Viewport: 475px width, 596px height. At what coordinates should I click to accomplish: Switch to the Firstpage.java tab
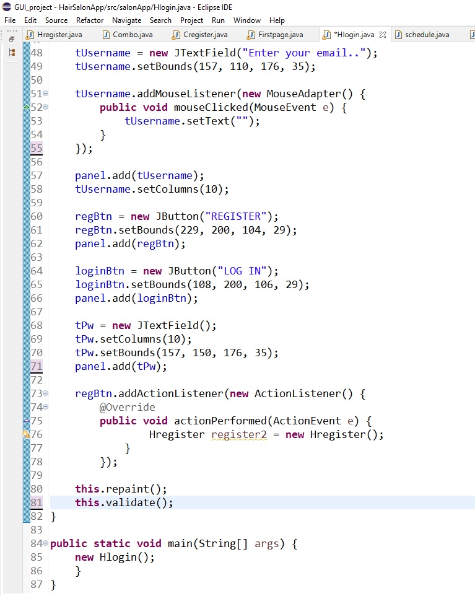(x=276, y=35)
